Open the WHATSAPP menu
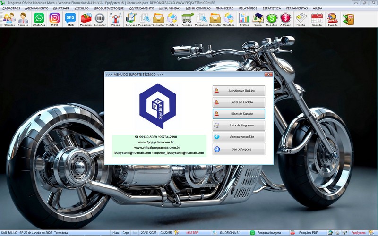The height and width of the screenshot is (236, 378). [61, 8]
